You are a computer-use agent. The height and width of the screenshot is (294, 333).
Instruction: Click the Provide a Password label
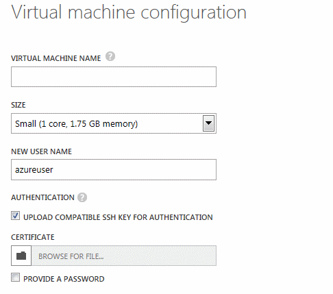click(64, 279)
